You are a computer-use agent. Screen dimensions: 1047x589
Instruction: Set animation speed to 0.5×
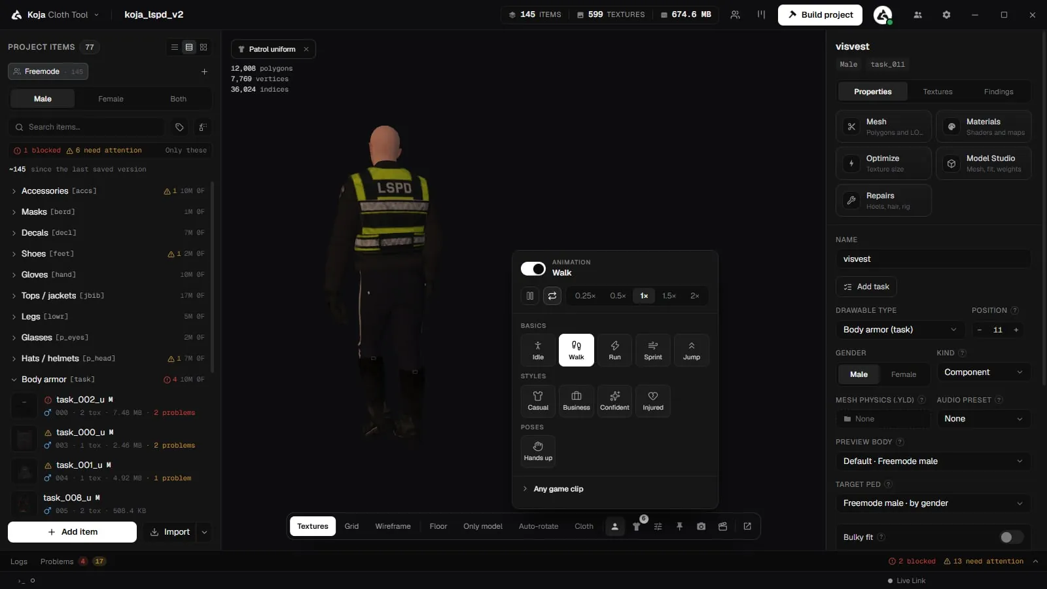[x=618, y=296]
